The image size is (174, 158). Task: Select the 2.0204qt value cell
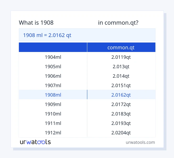(121, 133)
